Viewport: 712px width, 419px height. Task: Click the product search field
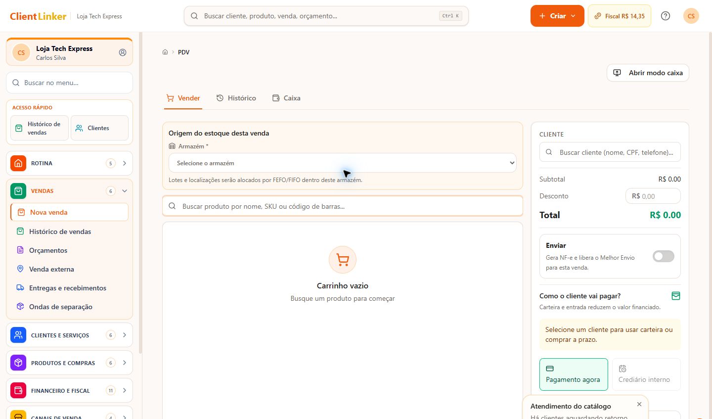point(343,206)
